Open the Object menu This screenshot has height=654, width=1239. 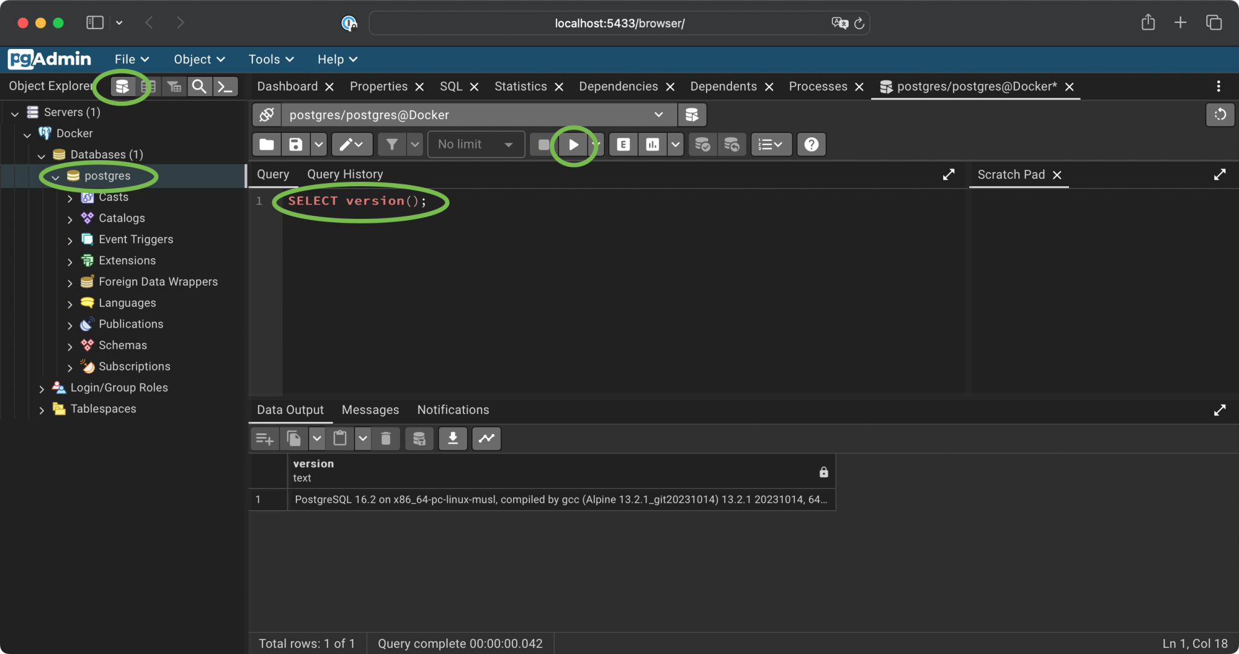pyautogui.click(x=199, y=59)
